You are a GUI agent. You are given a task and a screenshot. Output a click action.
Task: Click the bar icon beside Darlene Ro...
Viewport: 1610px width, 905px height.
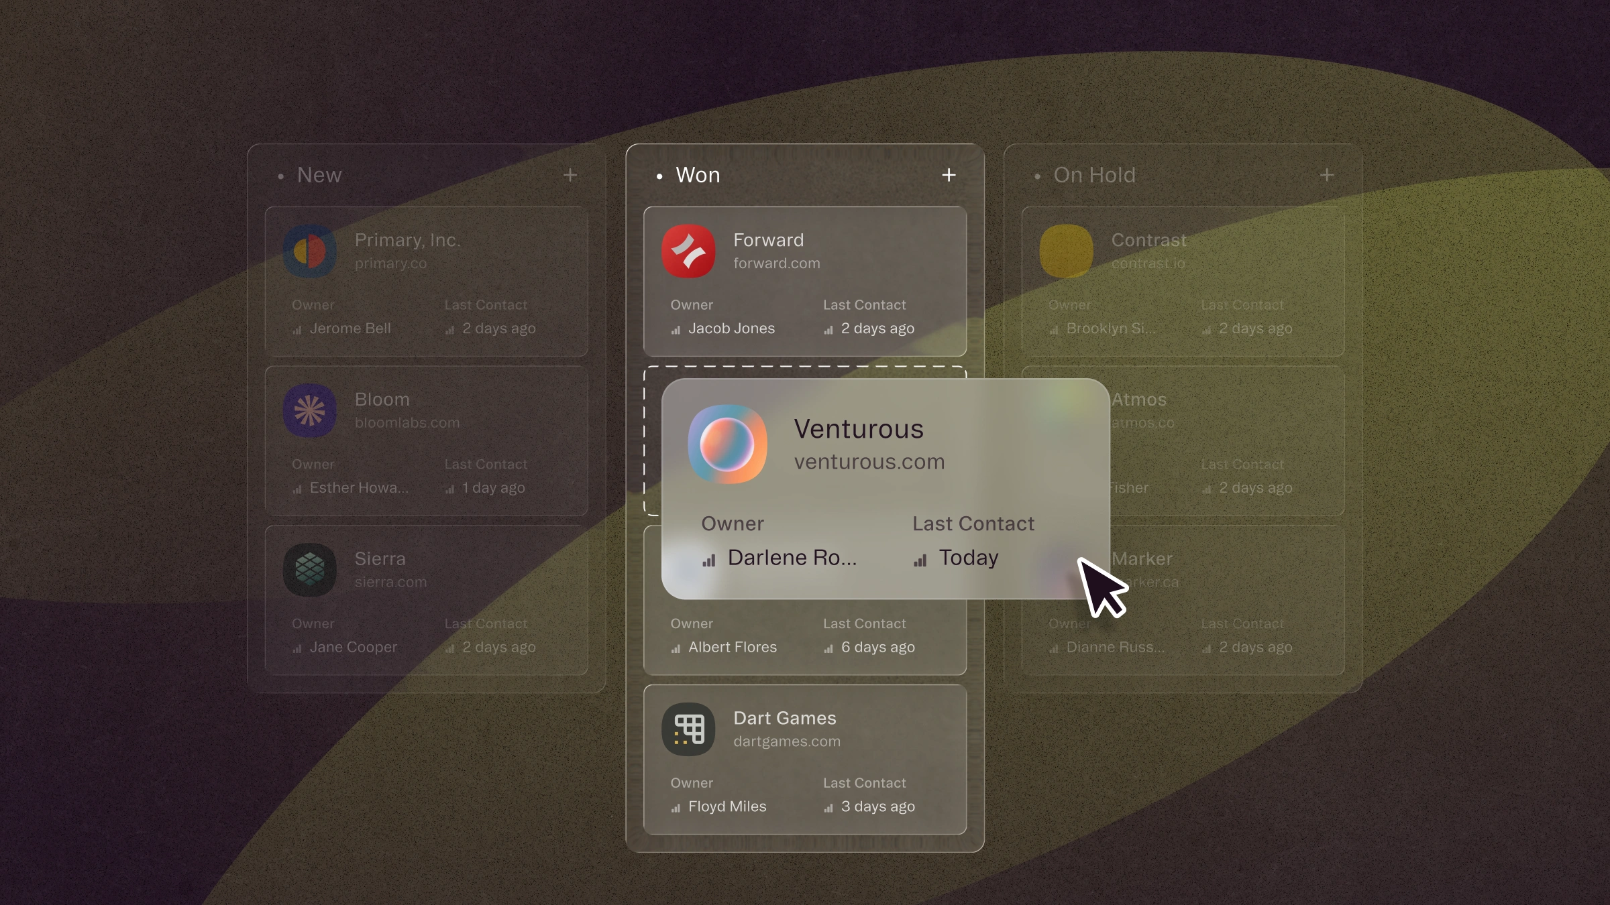tap(709, 560)
